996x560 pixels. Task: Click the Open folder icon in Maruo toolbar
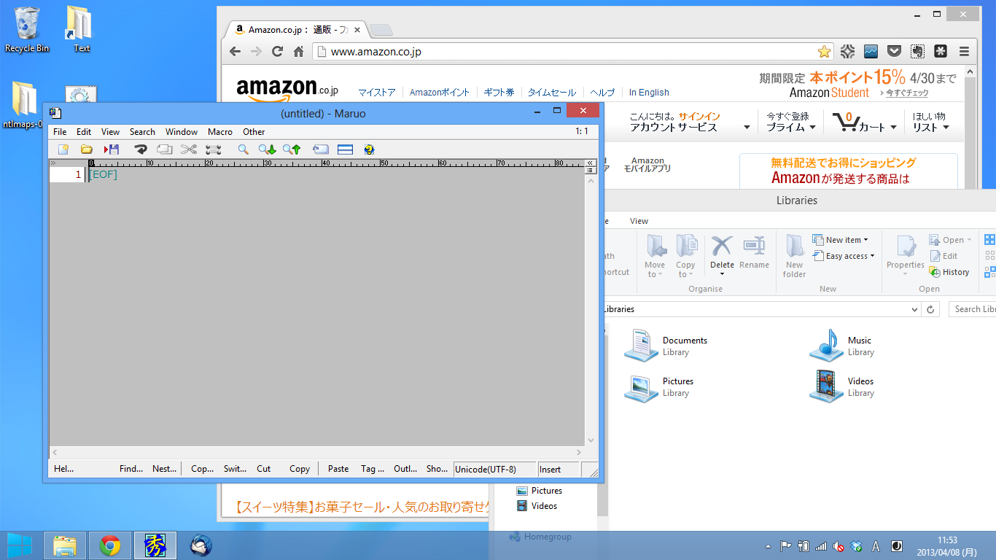(x=86, y=149)
